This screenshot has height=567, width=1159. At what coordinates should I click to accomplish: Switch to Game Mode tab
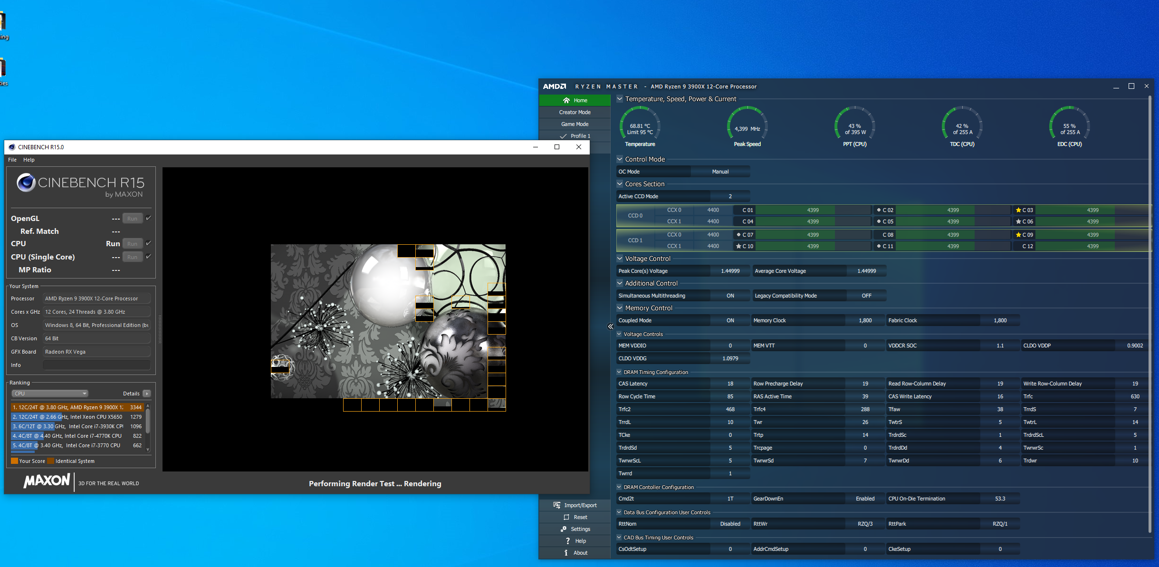tap(575, 124)
